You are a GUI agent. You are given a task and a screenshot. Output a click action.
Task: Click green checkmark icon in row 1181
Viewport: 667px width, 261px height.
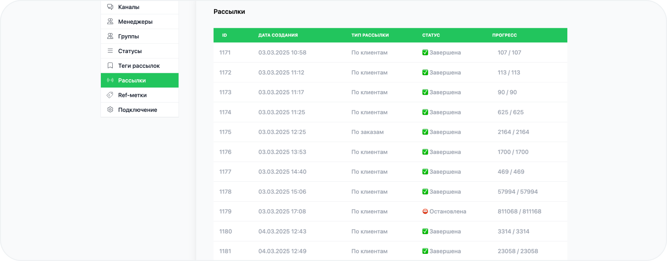(425, 251)
